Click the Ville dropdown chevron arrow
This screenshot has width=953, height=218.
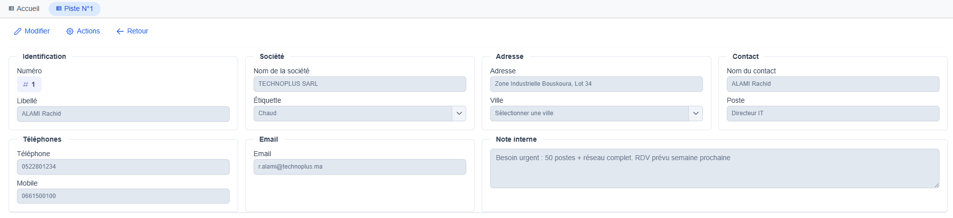pos(695,113)
